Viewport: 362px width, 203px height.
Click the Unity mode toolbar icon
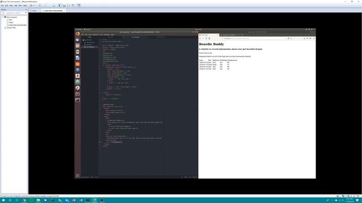click(x=73, y=6)
